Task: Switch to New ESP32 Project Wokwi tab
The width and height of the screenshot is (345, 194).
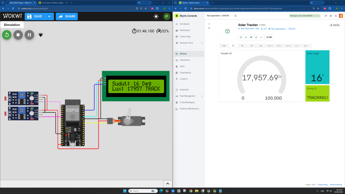Action: click(20, 3)
